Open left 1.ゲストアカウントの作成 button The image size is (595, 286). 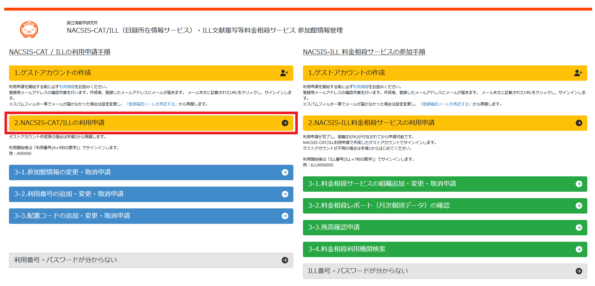[x=151, y=73]
